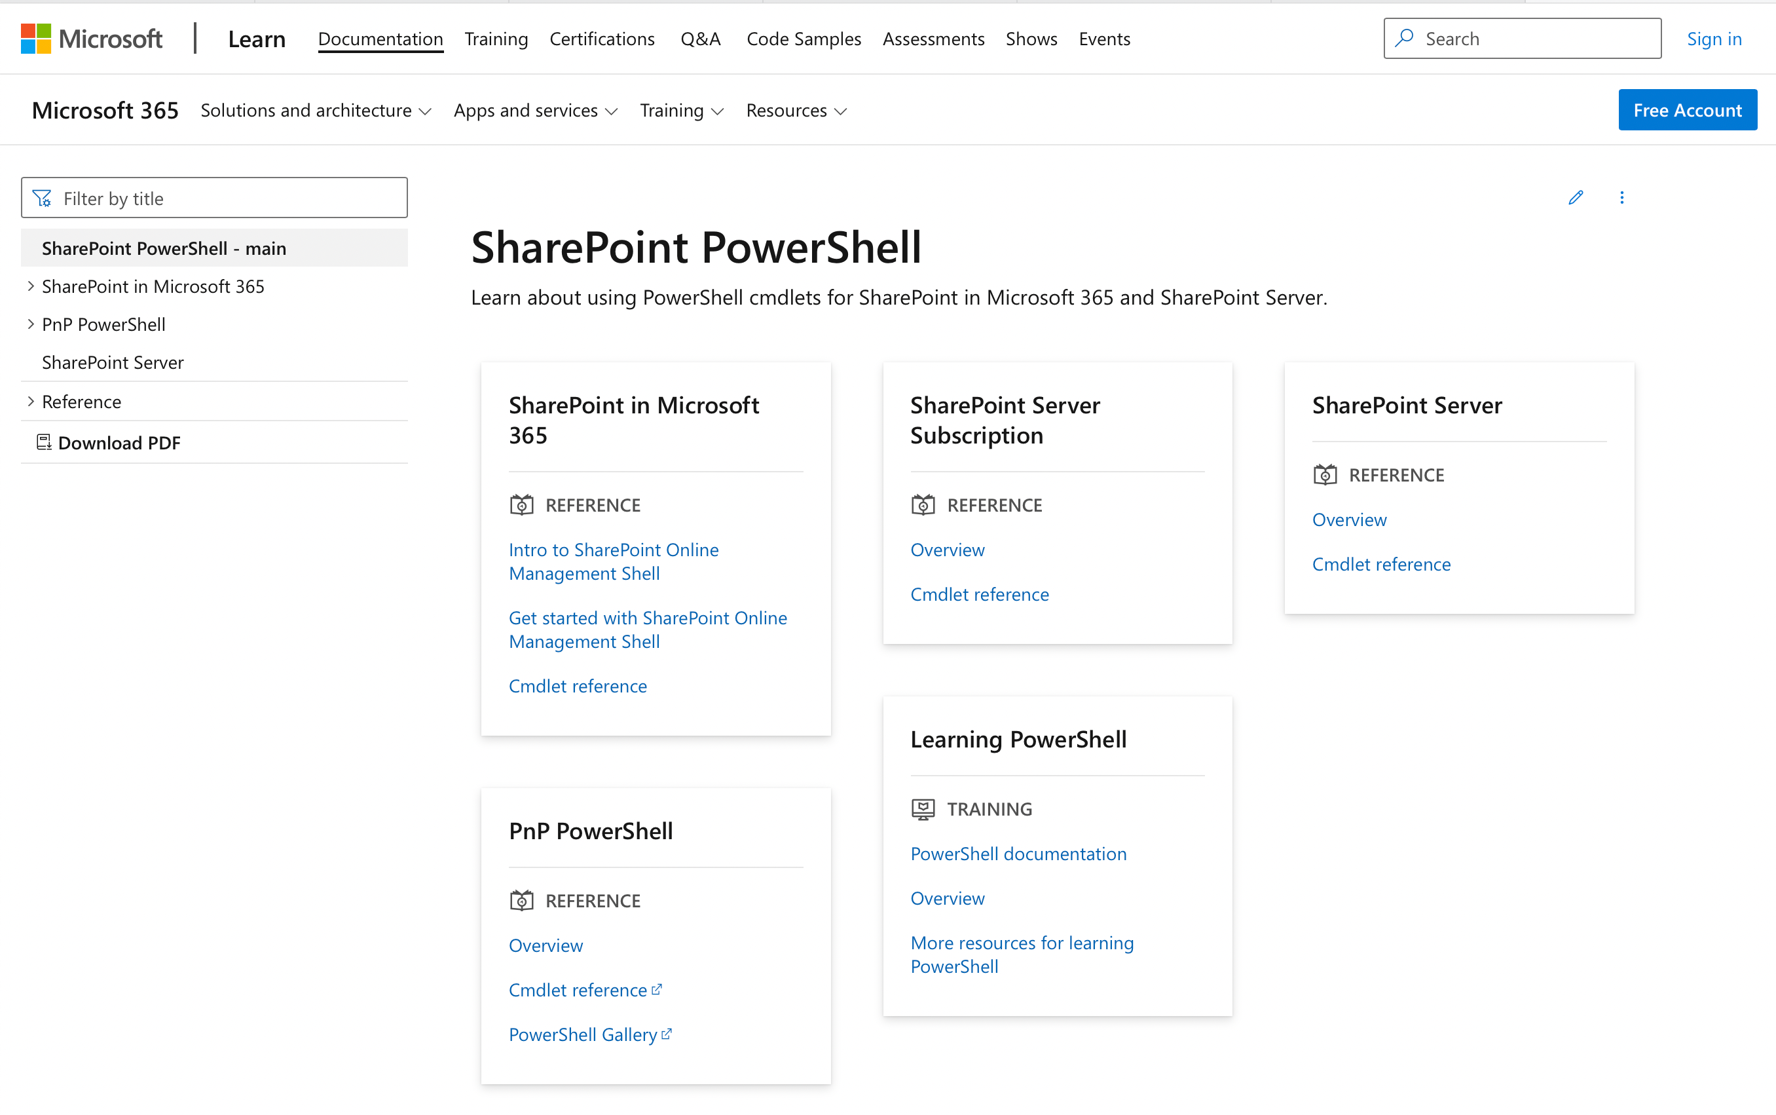The height and width of the screenshot is (1115, 1776).
Task: Open Training in top navigation
Action: 496,39
